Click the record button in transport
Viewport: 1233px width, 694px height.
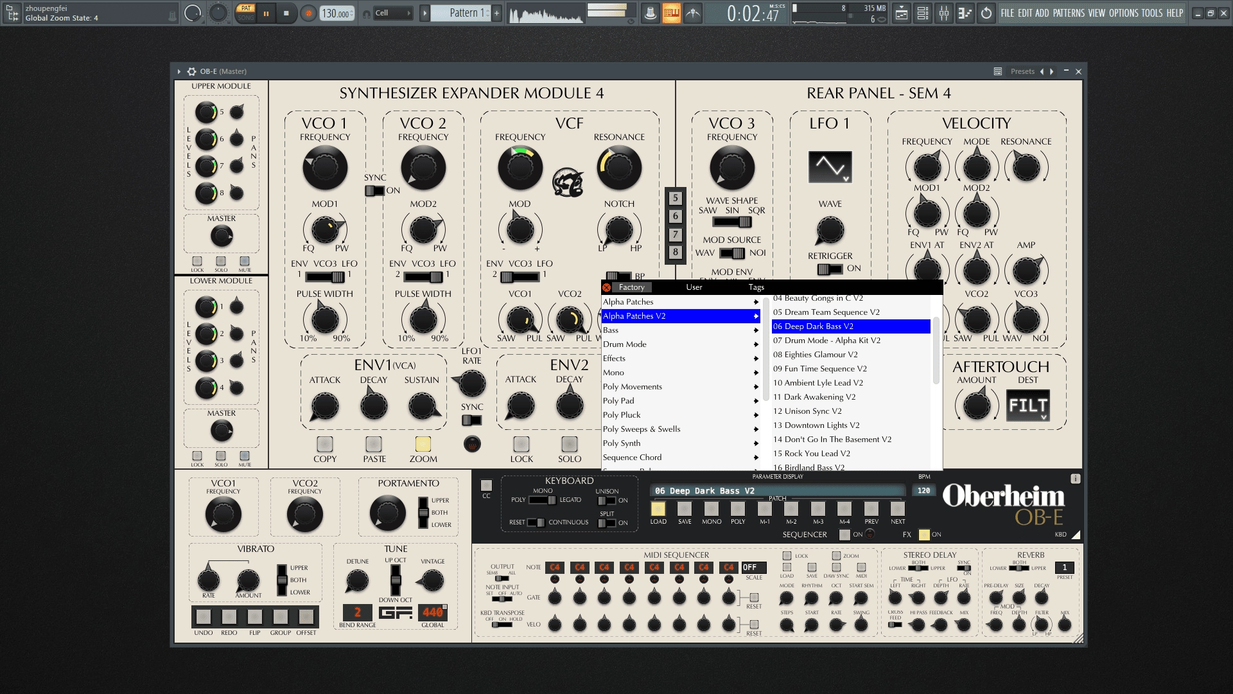308,13
